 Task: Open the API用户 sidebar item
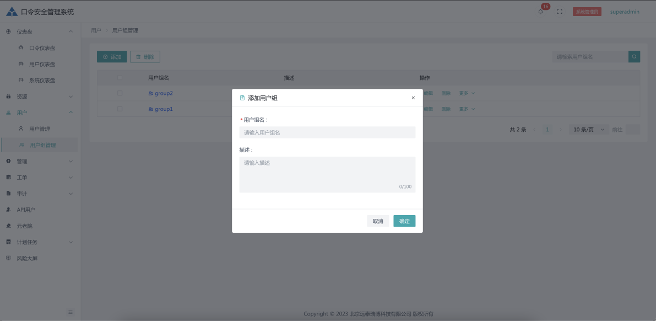click(x=26, y=210)
